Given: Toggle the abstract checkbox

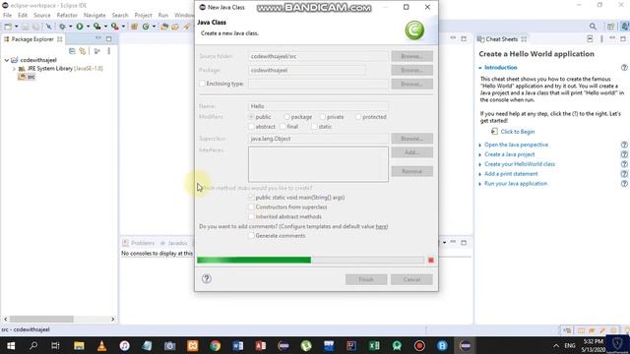Looking at the screenshot, I should click(x=252, y=127).
